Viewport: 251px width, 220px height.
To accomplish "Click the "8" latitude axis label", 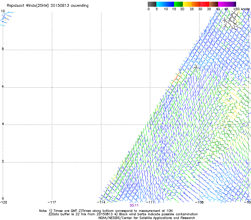I will (3, 49).
